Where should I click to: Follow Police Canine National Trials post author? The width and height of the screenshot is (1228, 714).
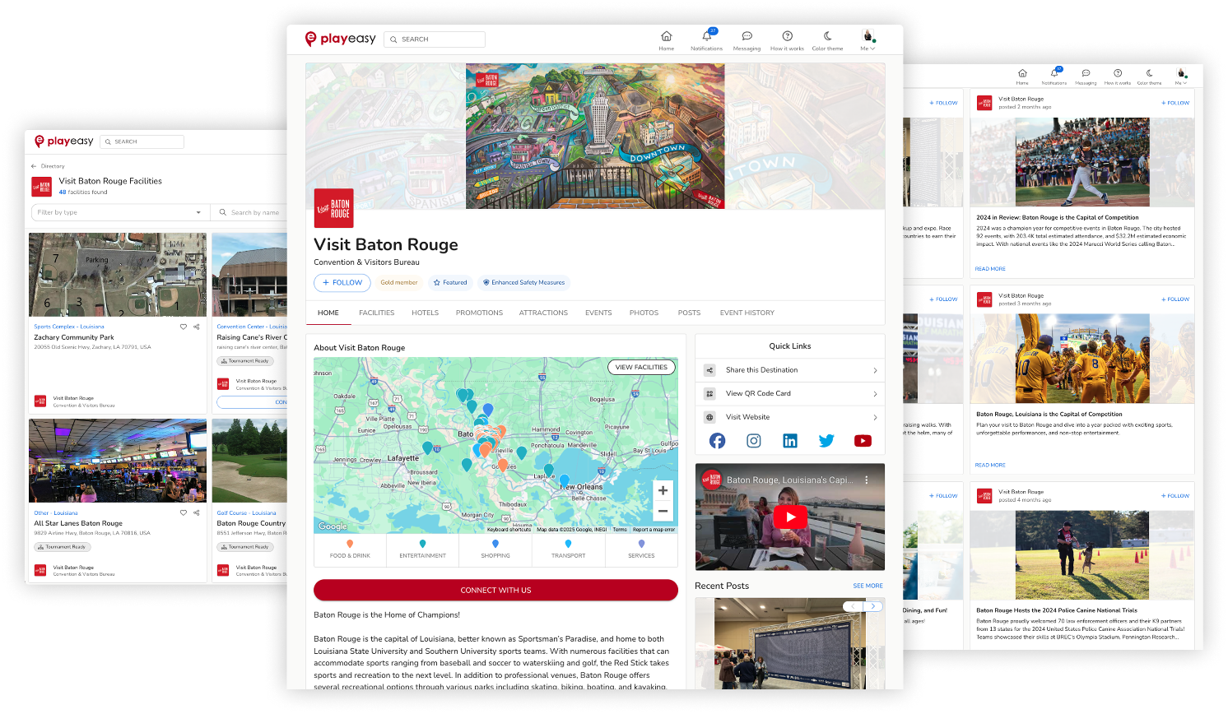(1175, 496)
